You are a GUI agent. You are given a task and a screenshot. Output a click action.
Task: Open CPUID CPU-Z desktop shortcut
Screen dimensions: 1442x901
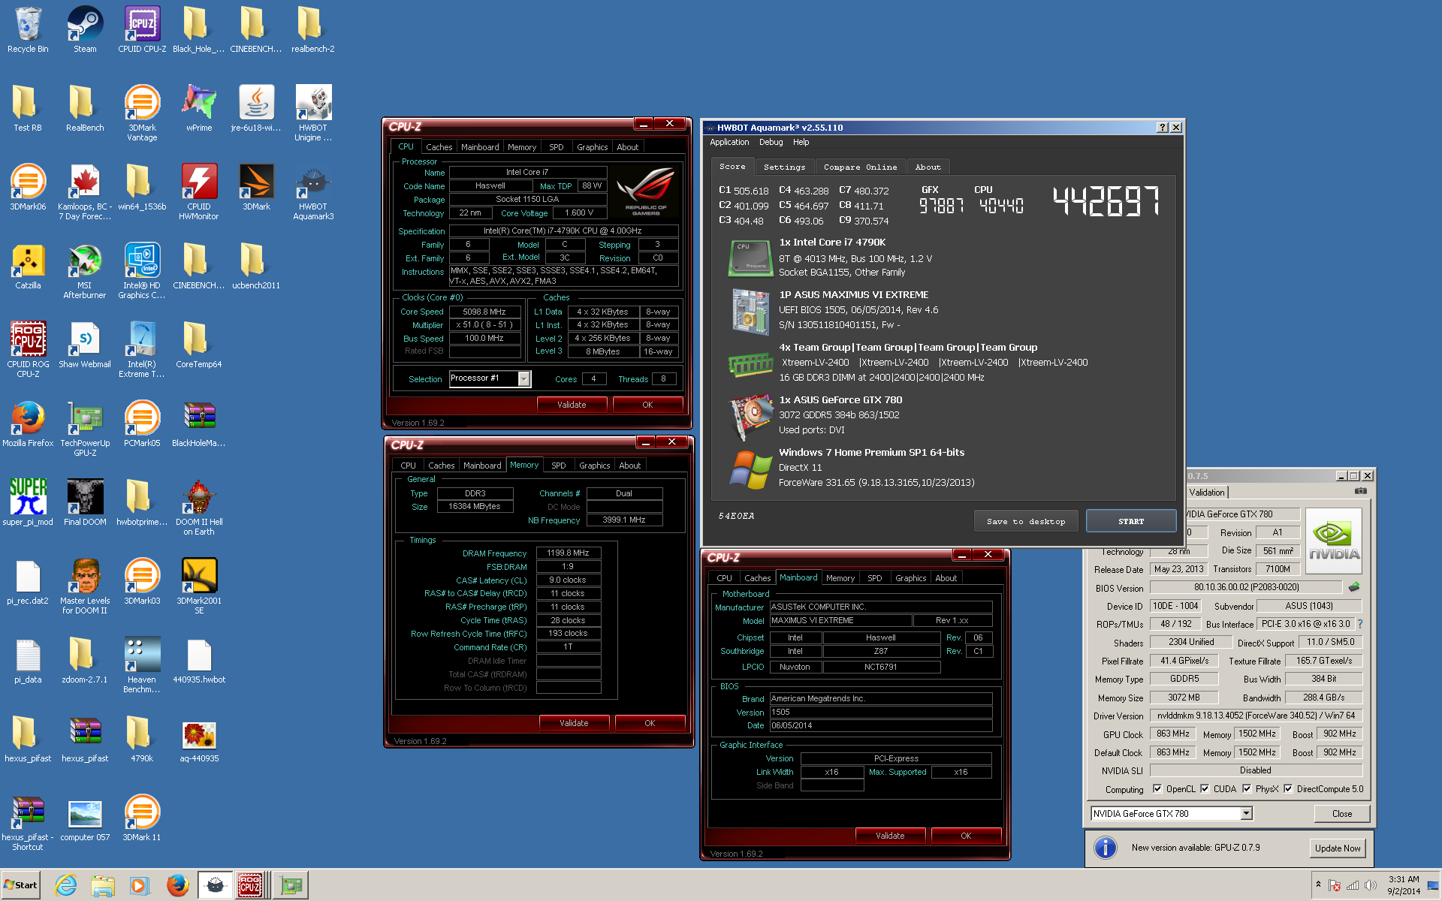point(142,30)
